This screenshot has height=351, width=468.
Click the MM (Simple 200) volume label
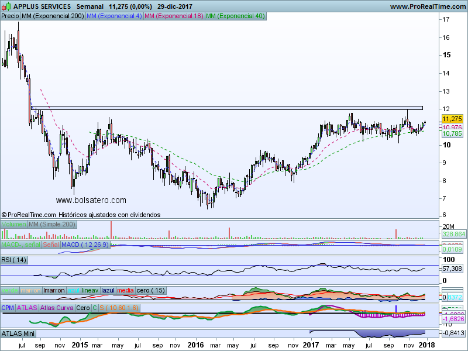coord(52,224)
